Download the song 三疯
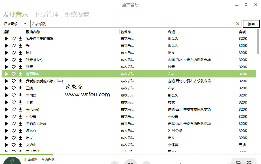This screenshot has height=164, width=261. (20, 88)
